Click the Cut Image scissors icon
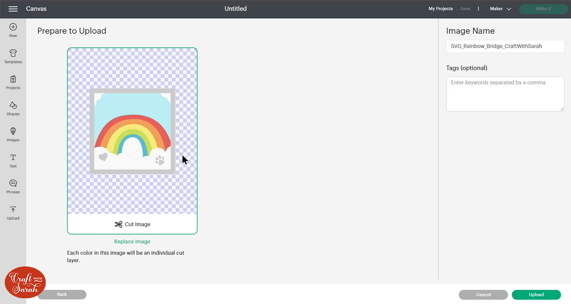The image size is (571, 304). coord(118,224)
